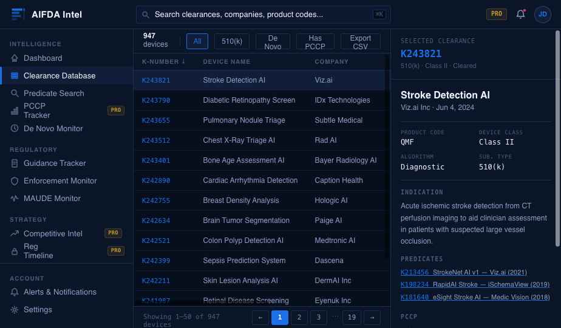
Task: Go to page 19
Action: (352, 317)
